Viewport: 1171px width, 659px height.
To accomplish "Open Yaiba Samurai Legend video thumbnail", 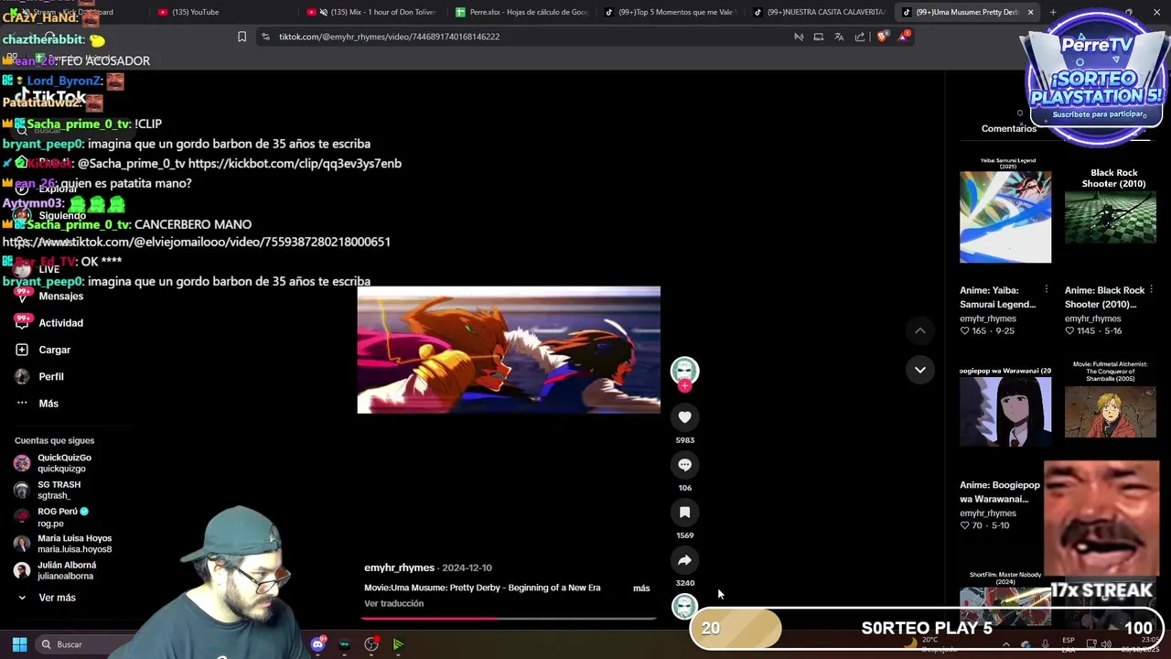I will pyautogui.click(x=1005, y=210).
